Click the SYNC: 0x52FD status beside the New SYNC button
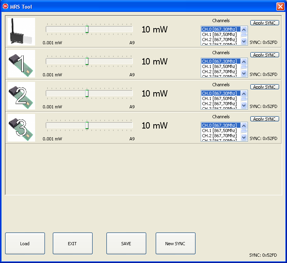The image size is (287, 263). [263, 255]
